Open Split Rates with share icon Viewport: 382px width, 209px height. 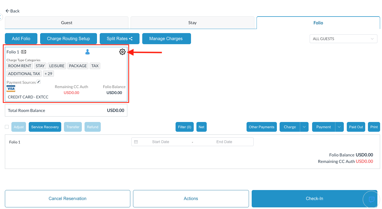pos(119,38)
